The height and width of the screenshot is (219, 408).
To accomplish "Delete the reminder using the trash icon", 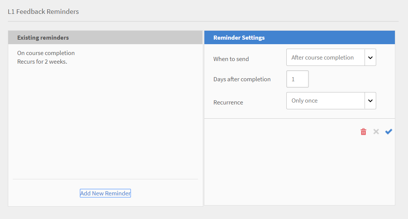I will point(363,131).
